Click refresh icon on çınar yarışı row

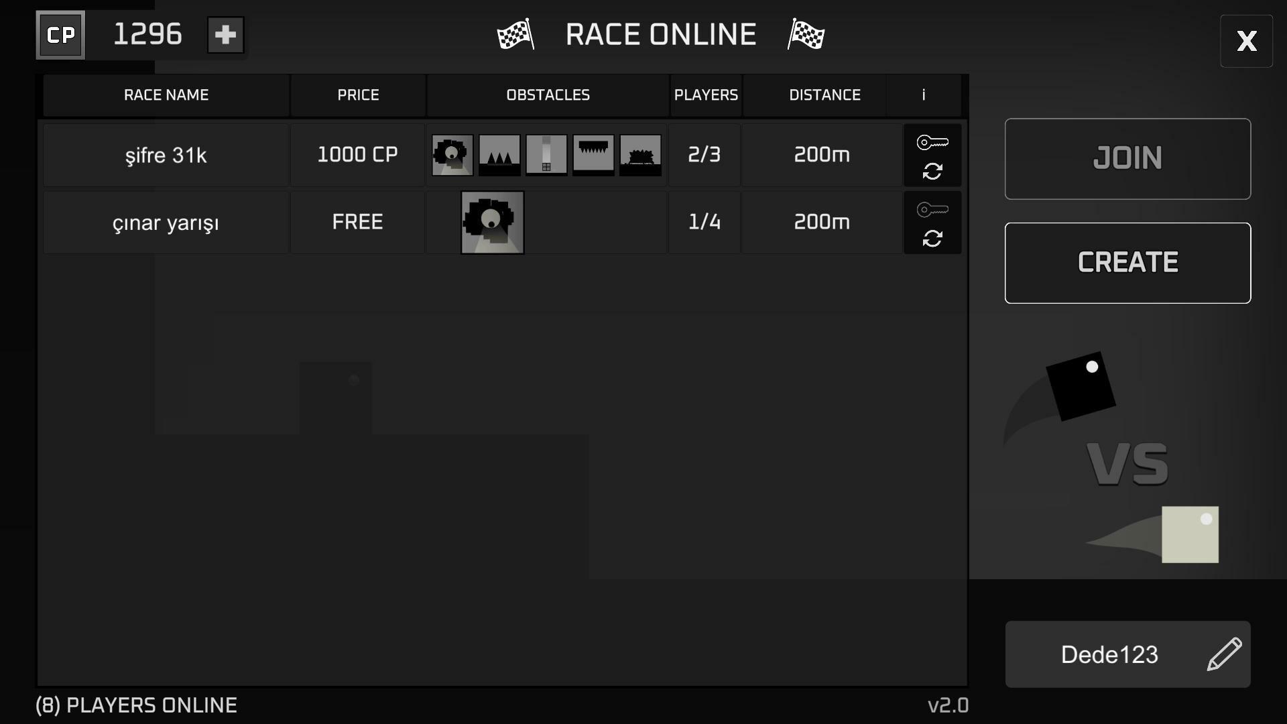tap(932, 239)
